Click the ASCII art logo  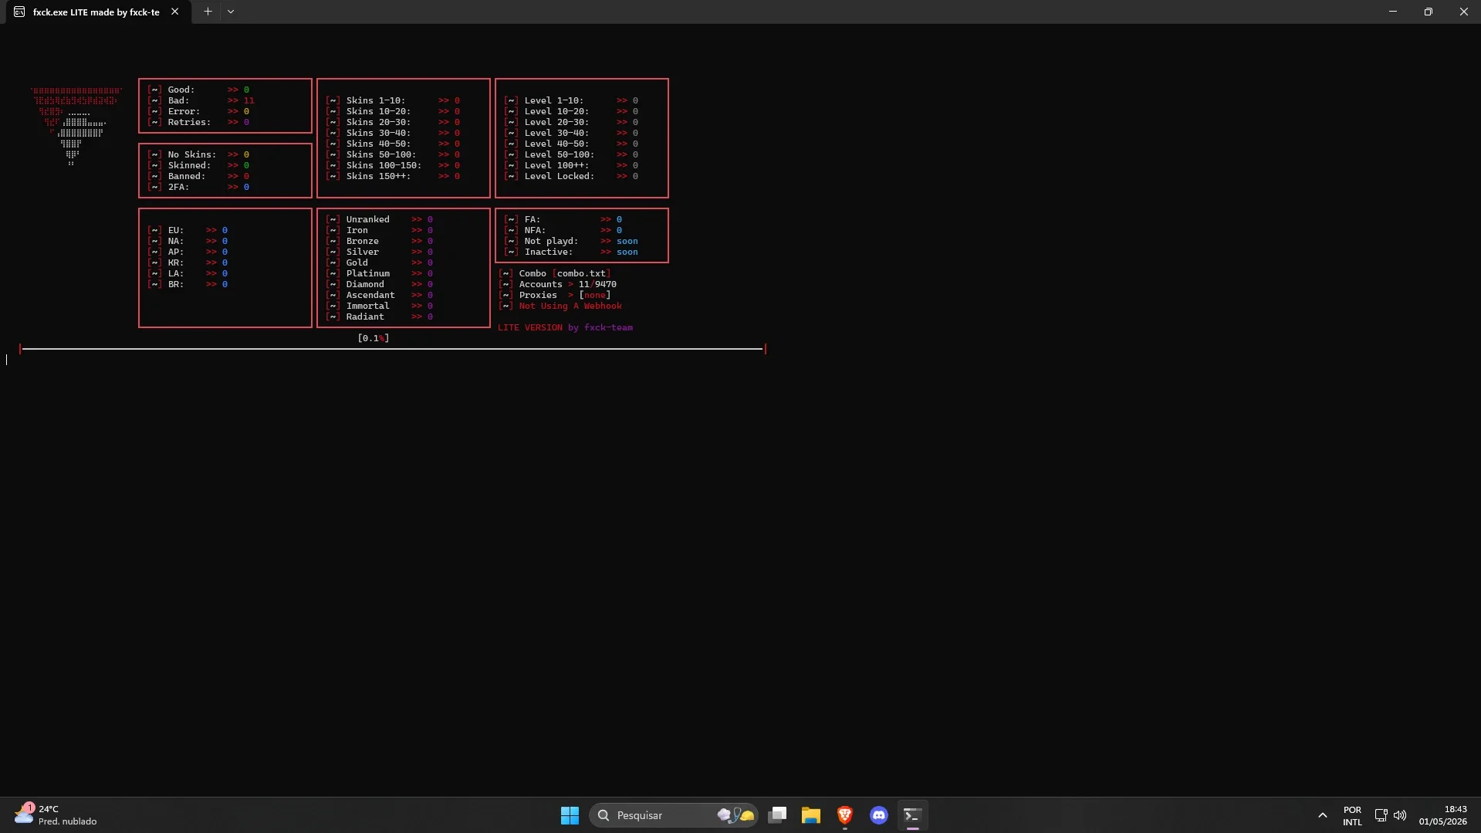[x=76, y=127]
